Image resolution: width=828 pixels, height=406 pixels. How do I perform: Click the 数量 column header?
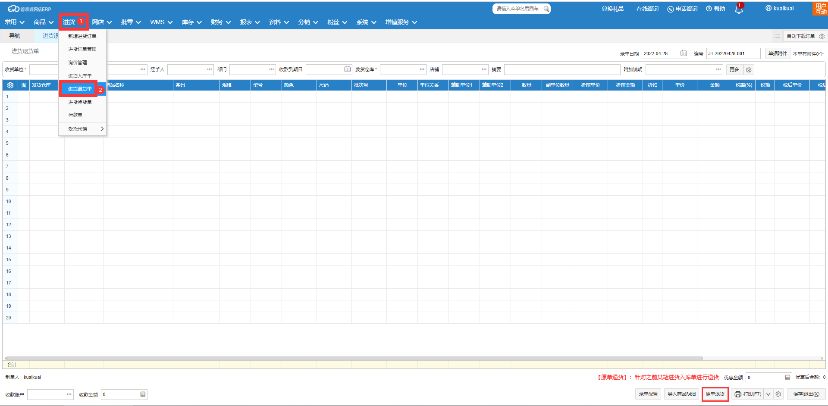[526, 85]
